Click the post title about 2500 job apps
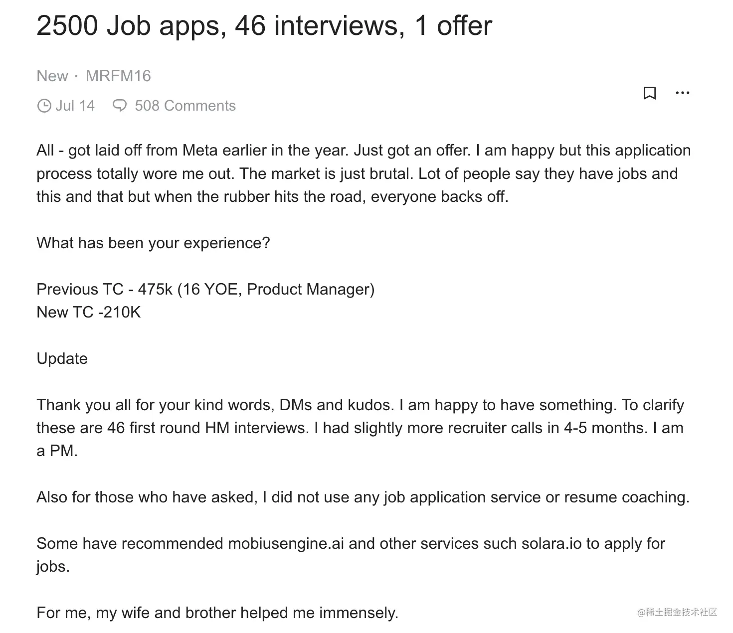733x633 pixels. click(x=264, y=25)
